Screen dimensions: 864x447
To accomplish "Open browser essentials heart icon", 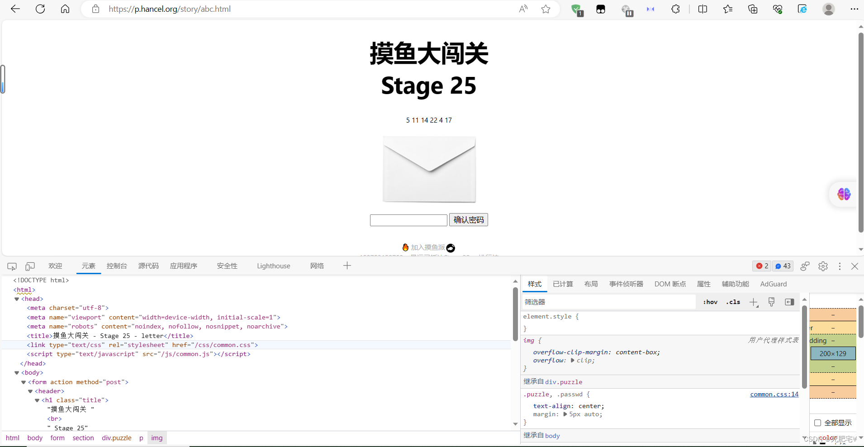I will tap(778, 9).
